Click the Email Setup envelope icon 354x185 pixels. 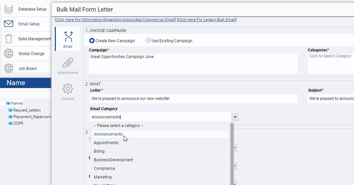click(9, 24)
